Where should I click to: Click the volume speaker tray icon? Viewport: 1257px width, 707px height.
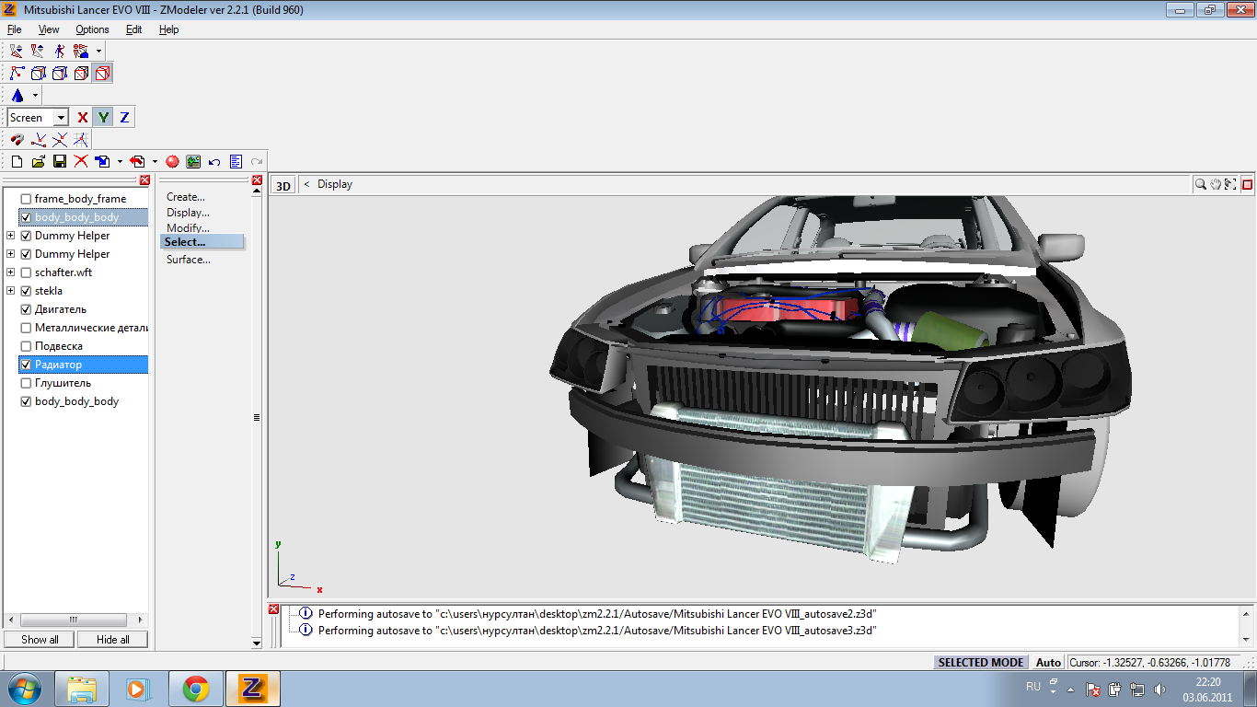(x=1159, y=689)
